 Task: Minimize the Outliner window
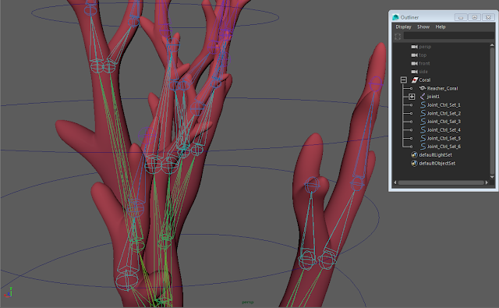tap(461, 17)
